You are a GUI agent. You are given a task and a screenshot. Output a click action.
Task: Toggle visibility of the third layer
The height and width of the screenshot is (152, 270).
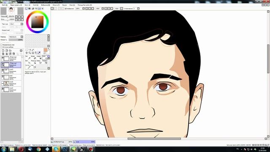point(3,70)
